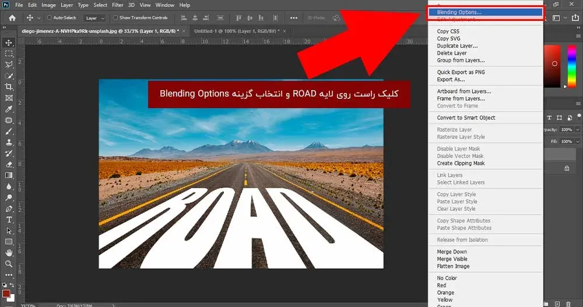Select the Hand tool
The width and height of the screenshot is (583, 307).
(9, 253)
